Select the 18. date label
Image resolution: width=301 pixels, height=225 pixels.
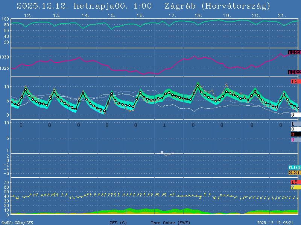[198, 15]
